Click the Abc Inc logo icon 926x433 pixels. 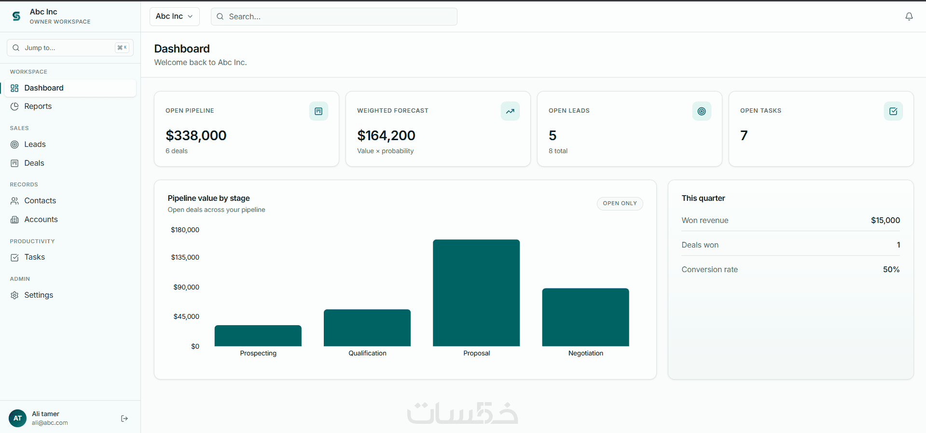click(16, 16)
